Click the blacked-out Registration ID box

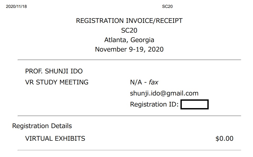(x=194, y=104)
